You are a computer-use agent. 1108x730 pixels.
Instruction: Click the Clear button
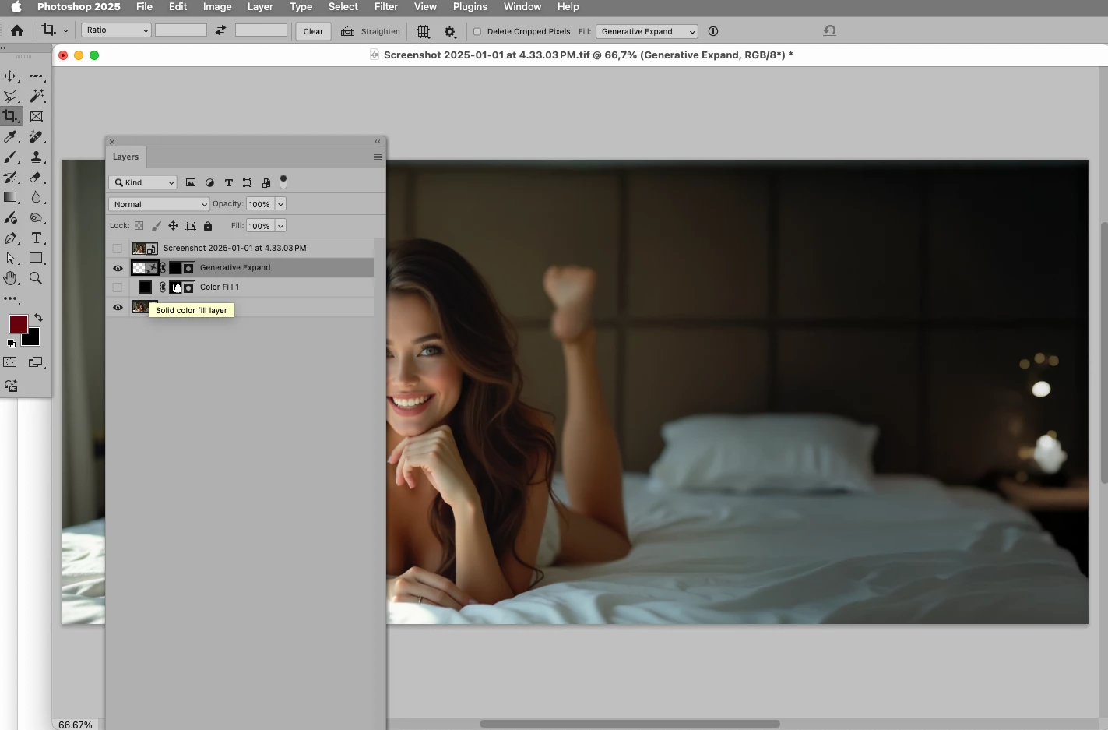313,31
